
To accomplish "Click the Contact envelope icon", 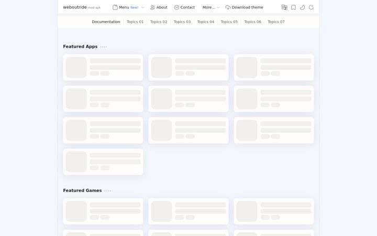I will pyautogui.click(x=176, y=7).
